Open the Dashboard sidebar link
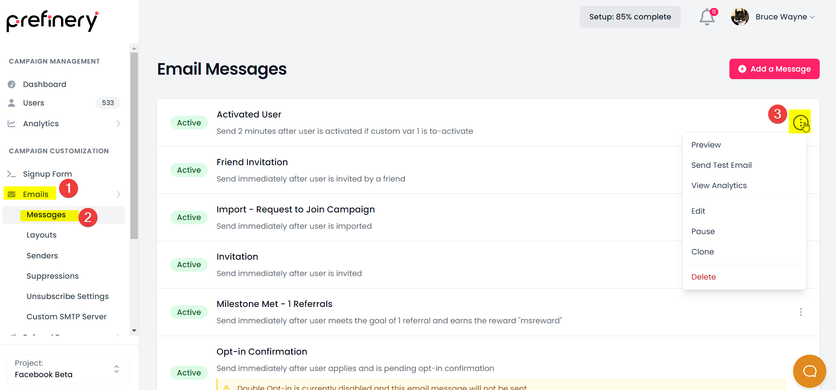836x390 pixels. point(45,84)
